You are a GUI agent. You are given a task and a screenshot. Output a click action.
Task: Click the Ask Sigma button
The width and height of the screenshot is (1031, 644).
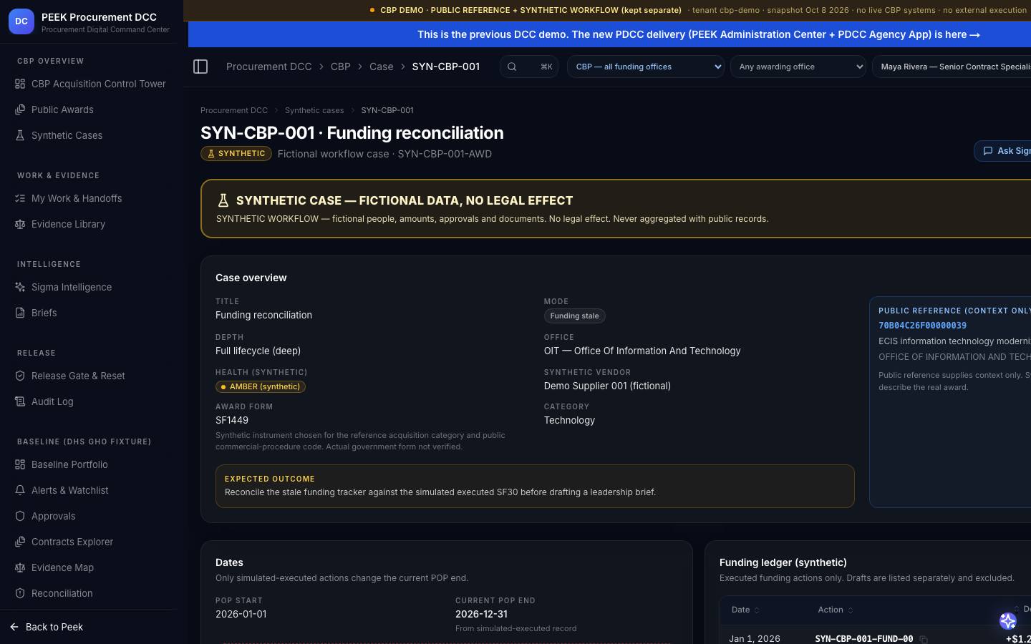(x=1002, y=151)
